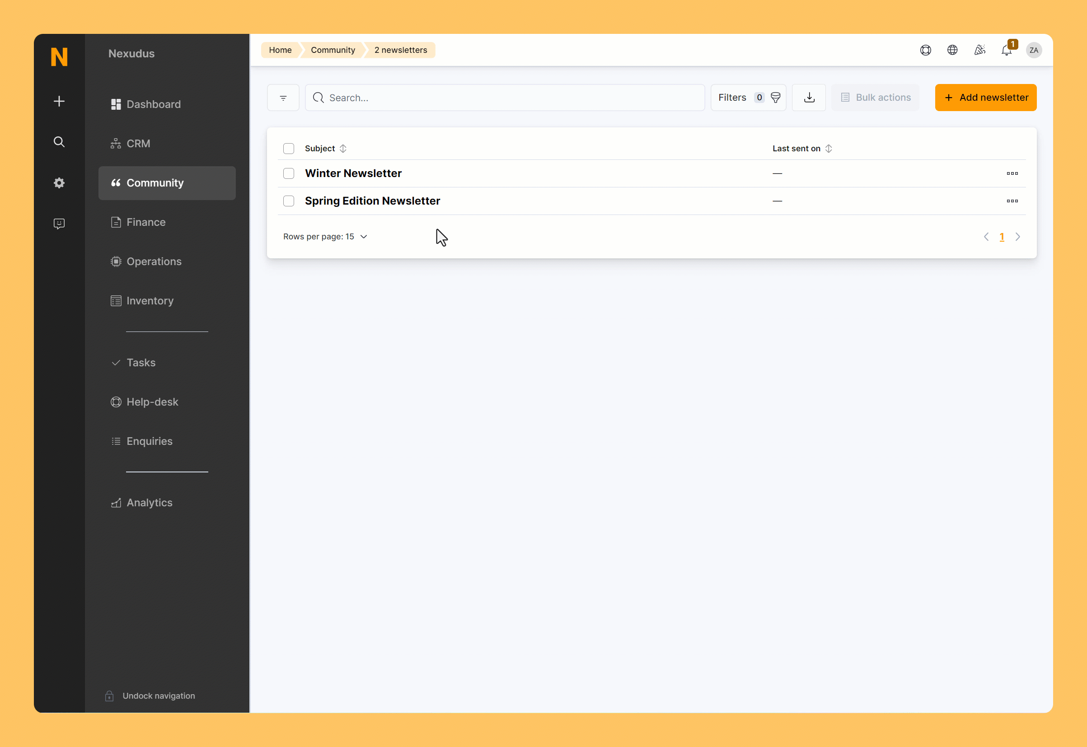The image size is (1087, 747).
Task: Sort by Last sent on column arrows
Action: (x=829, y=149)
